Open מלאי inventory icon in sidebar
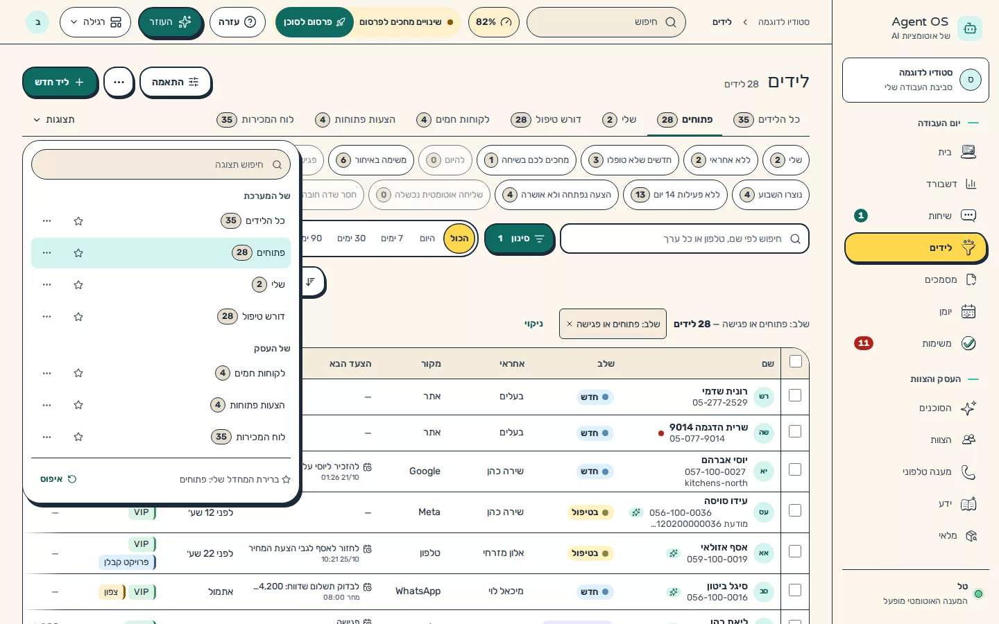Viewport: 999px width, 624px height. pos(971,535)
